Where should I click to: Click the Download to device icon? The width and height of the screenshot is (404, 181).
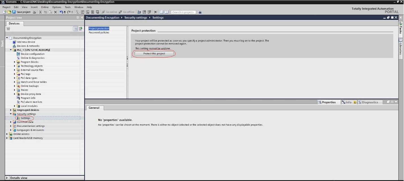click(x=82, y=12)
